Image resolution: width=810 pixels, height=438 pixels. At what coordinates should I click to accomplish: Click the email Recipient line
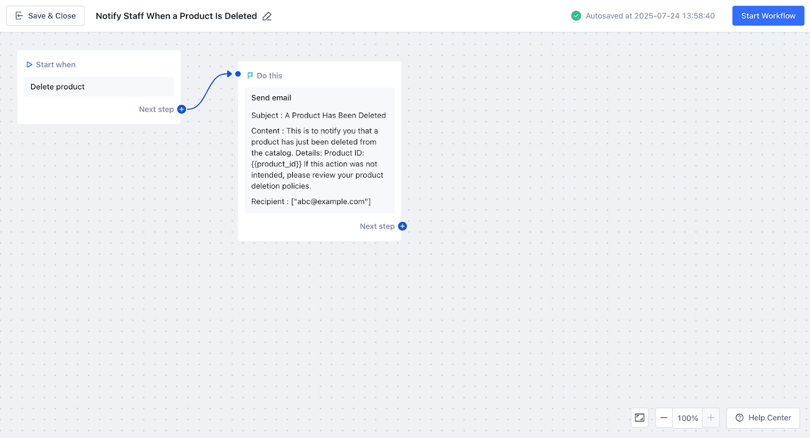(311, 201)
